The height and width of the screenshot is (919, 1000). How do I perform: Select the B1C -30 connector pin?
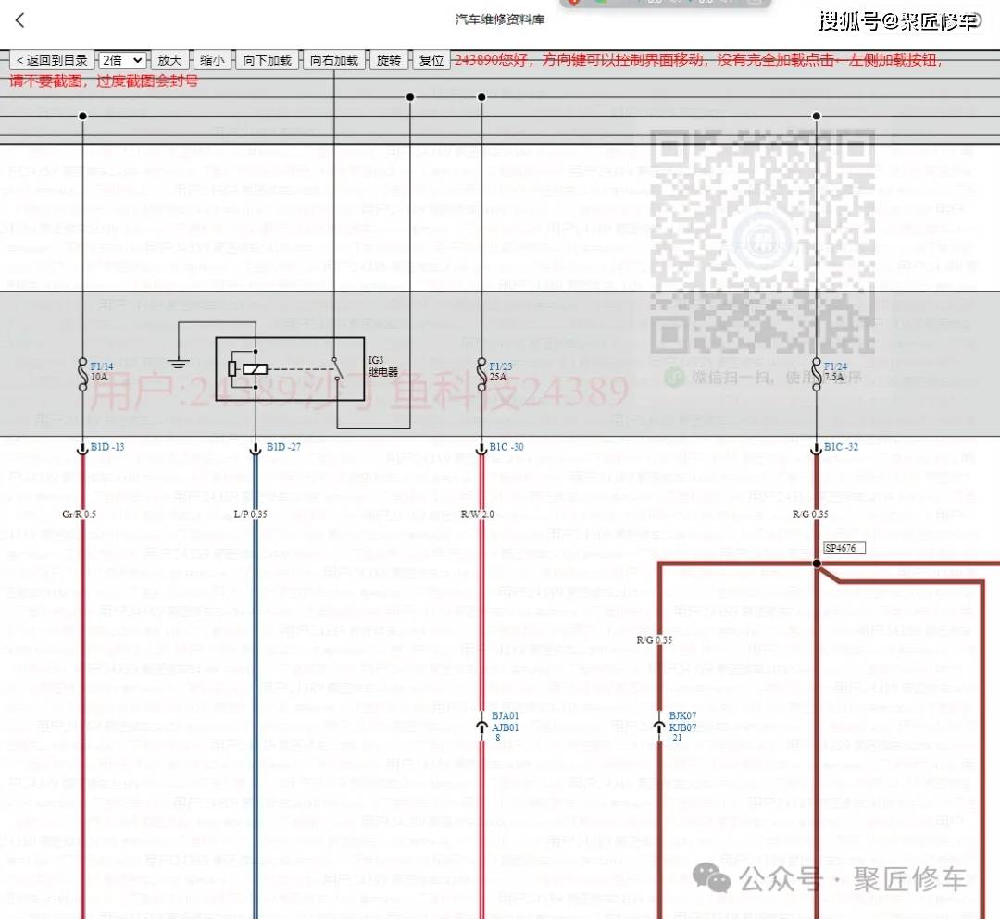(482, 449)
